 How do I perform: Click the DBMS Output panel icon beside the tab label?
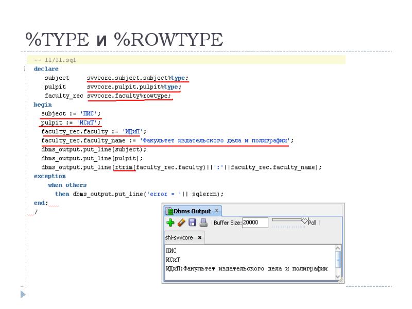(169, 211)
